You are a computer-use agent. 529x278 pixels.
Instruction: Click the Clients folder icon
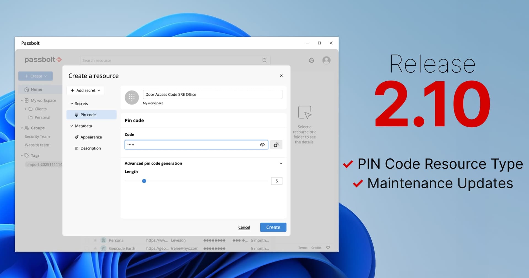31,109
